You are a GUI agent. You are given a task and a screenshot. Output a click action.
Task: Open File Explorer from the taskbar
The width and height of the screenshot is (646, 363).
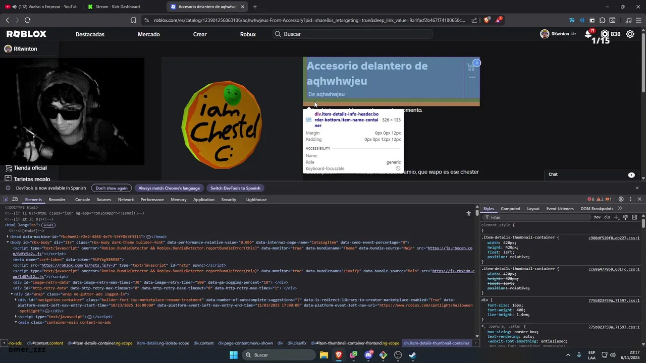(324, 355)
